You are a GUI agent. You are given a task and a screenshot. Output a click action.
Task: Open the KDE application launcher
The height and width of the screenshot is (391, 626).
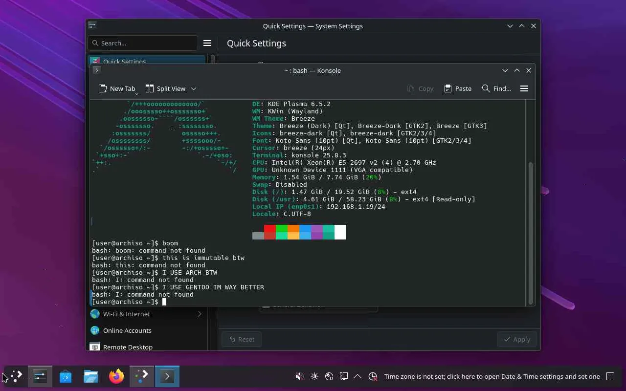coord(17,376)
